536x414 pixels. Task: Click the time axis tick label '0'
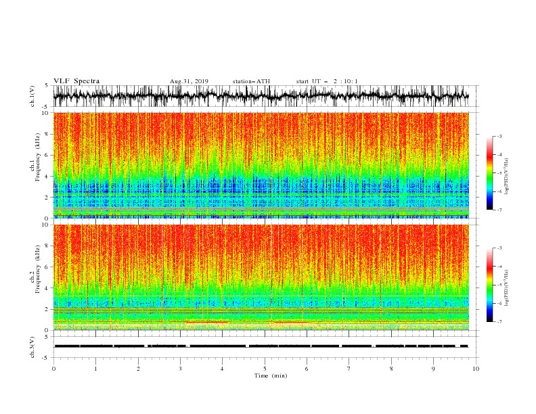pos(53,369)
